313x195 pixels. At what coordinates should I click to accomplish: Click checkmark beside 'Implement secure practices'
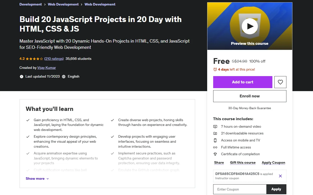[112, 153]
